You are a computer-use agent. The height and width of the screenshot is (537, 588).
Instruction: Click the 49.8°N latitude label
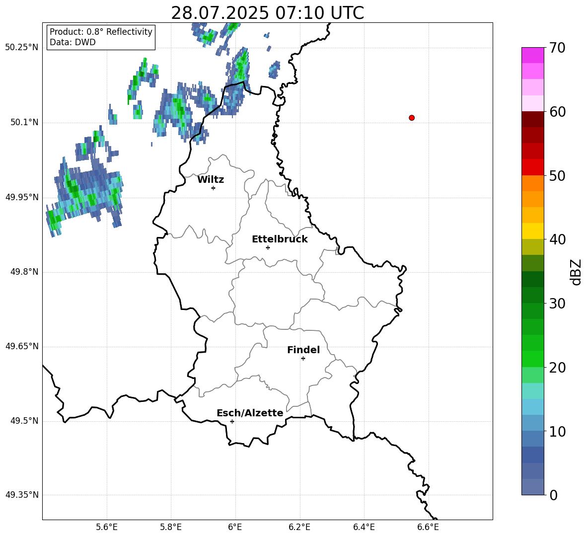point(24,272)
